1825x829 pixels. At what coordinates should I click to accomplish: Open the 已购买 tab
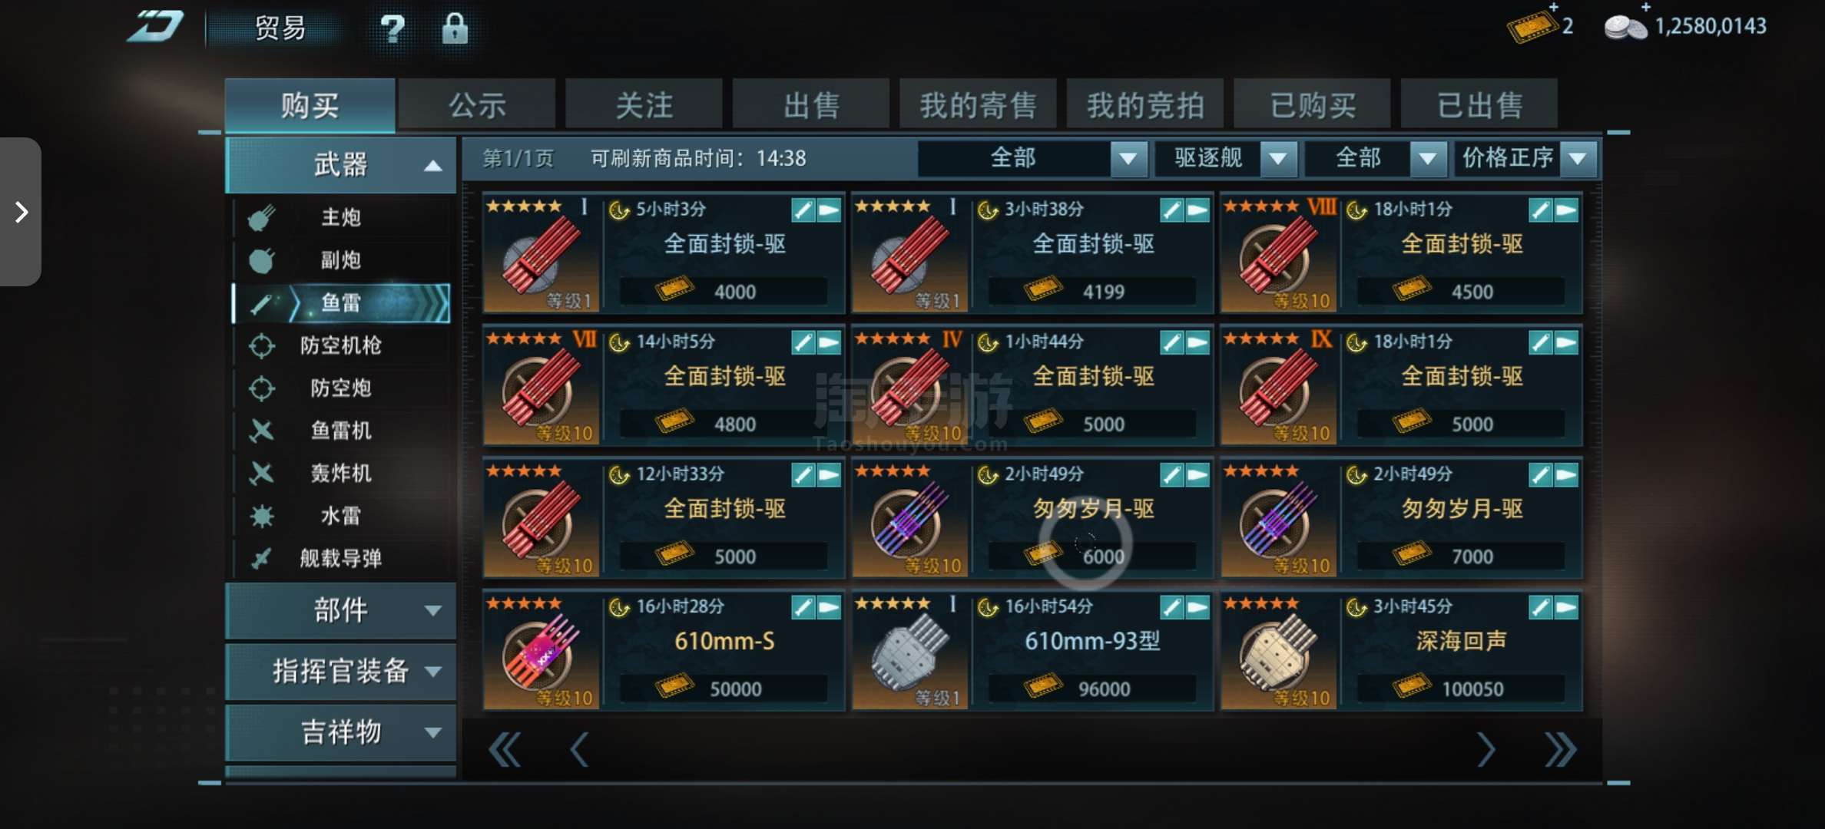tap(1313, 104)
